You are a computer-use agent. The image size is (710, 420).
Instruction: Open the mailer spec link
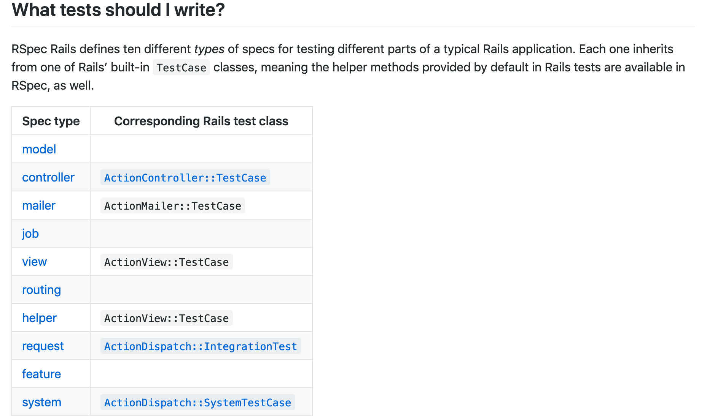tap(38, 205)
